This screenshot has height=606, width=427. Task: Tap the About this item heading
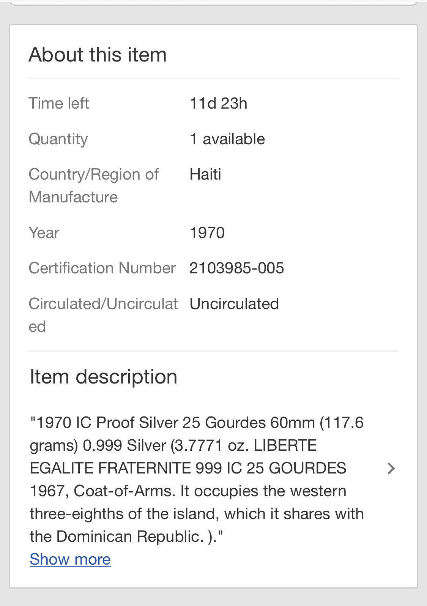98,55
